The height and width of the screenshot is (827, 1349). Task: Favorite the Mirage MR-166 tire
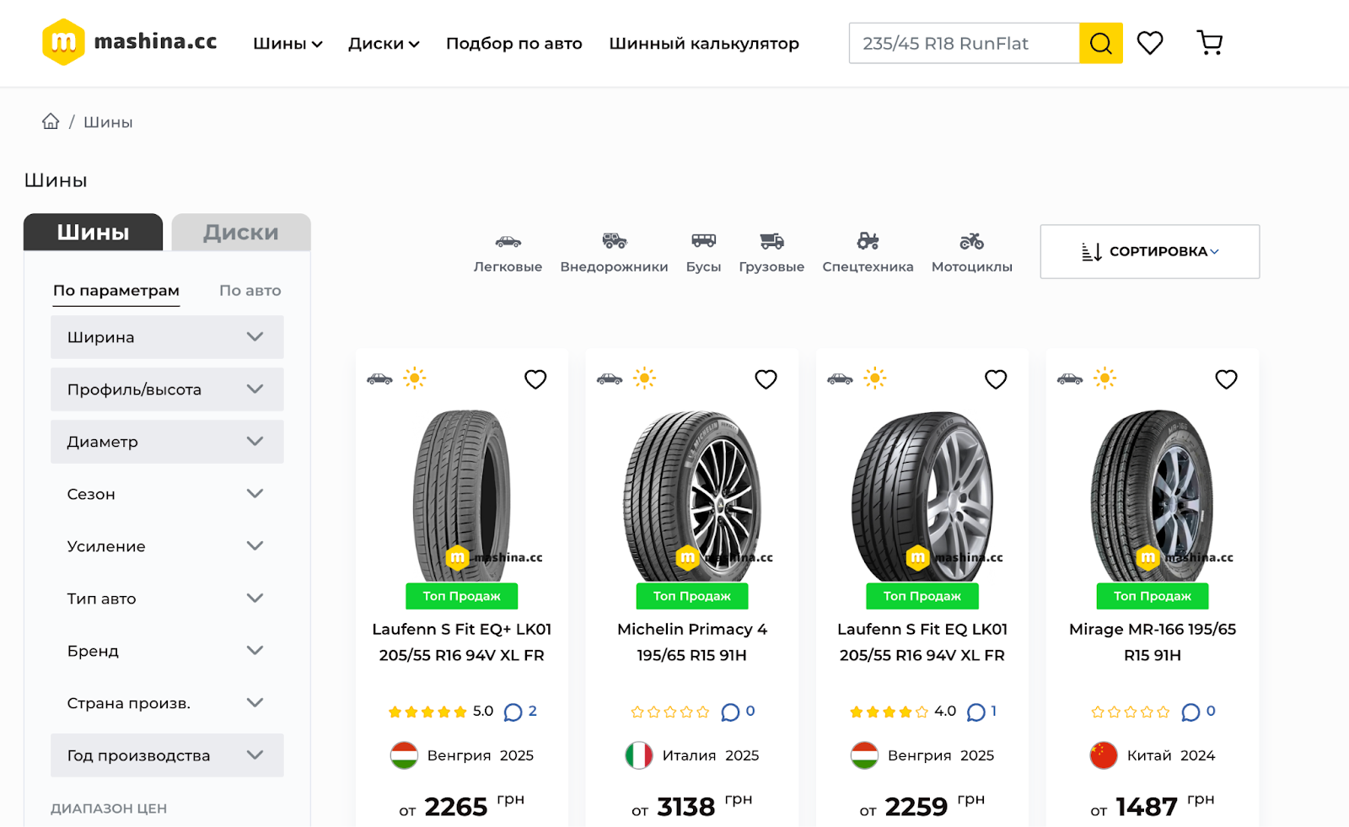pos(1226,379)
